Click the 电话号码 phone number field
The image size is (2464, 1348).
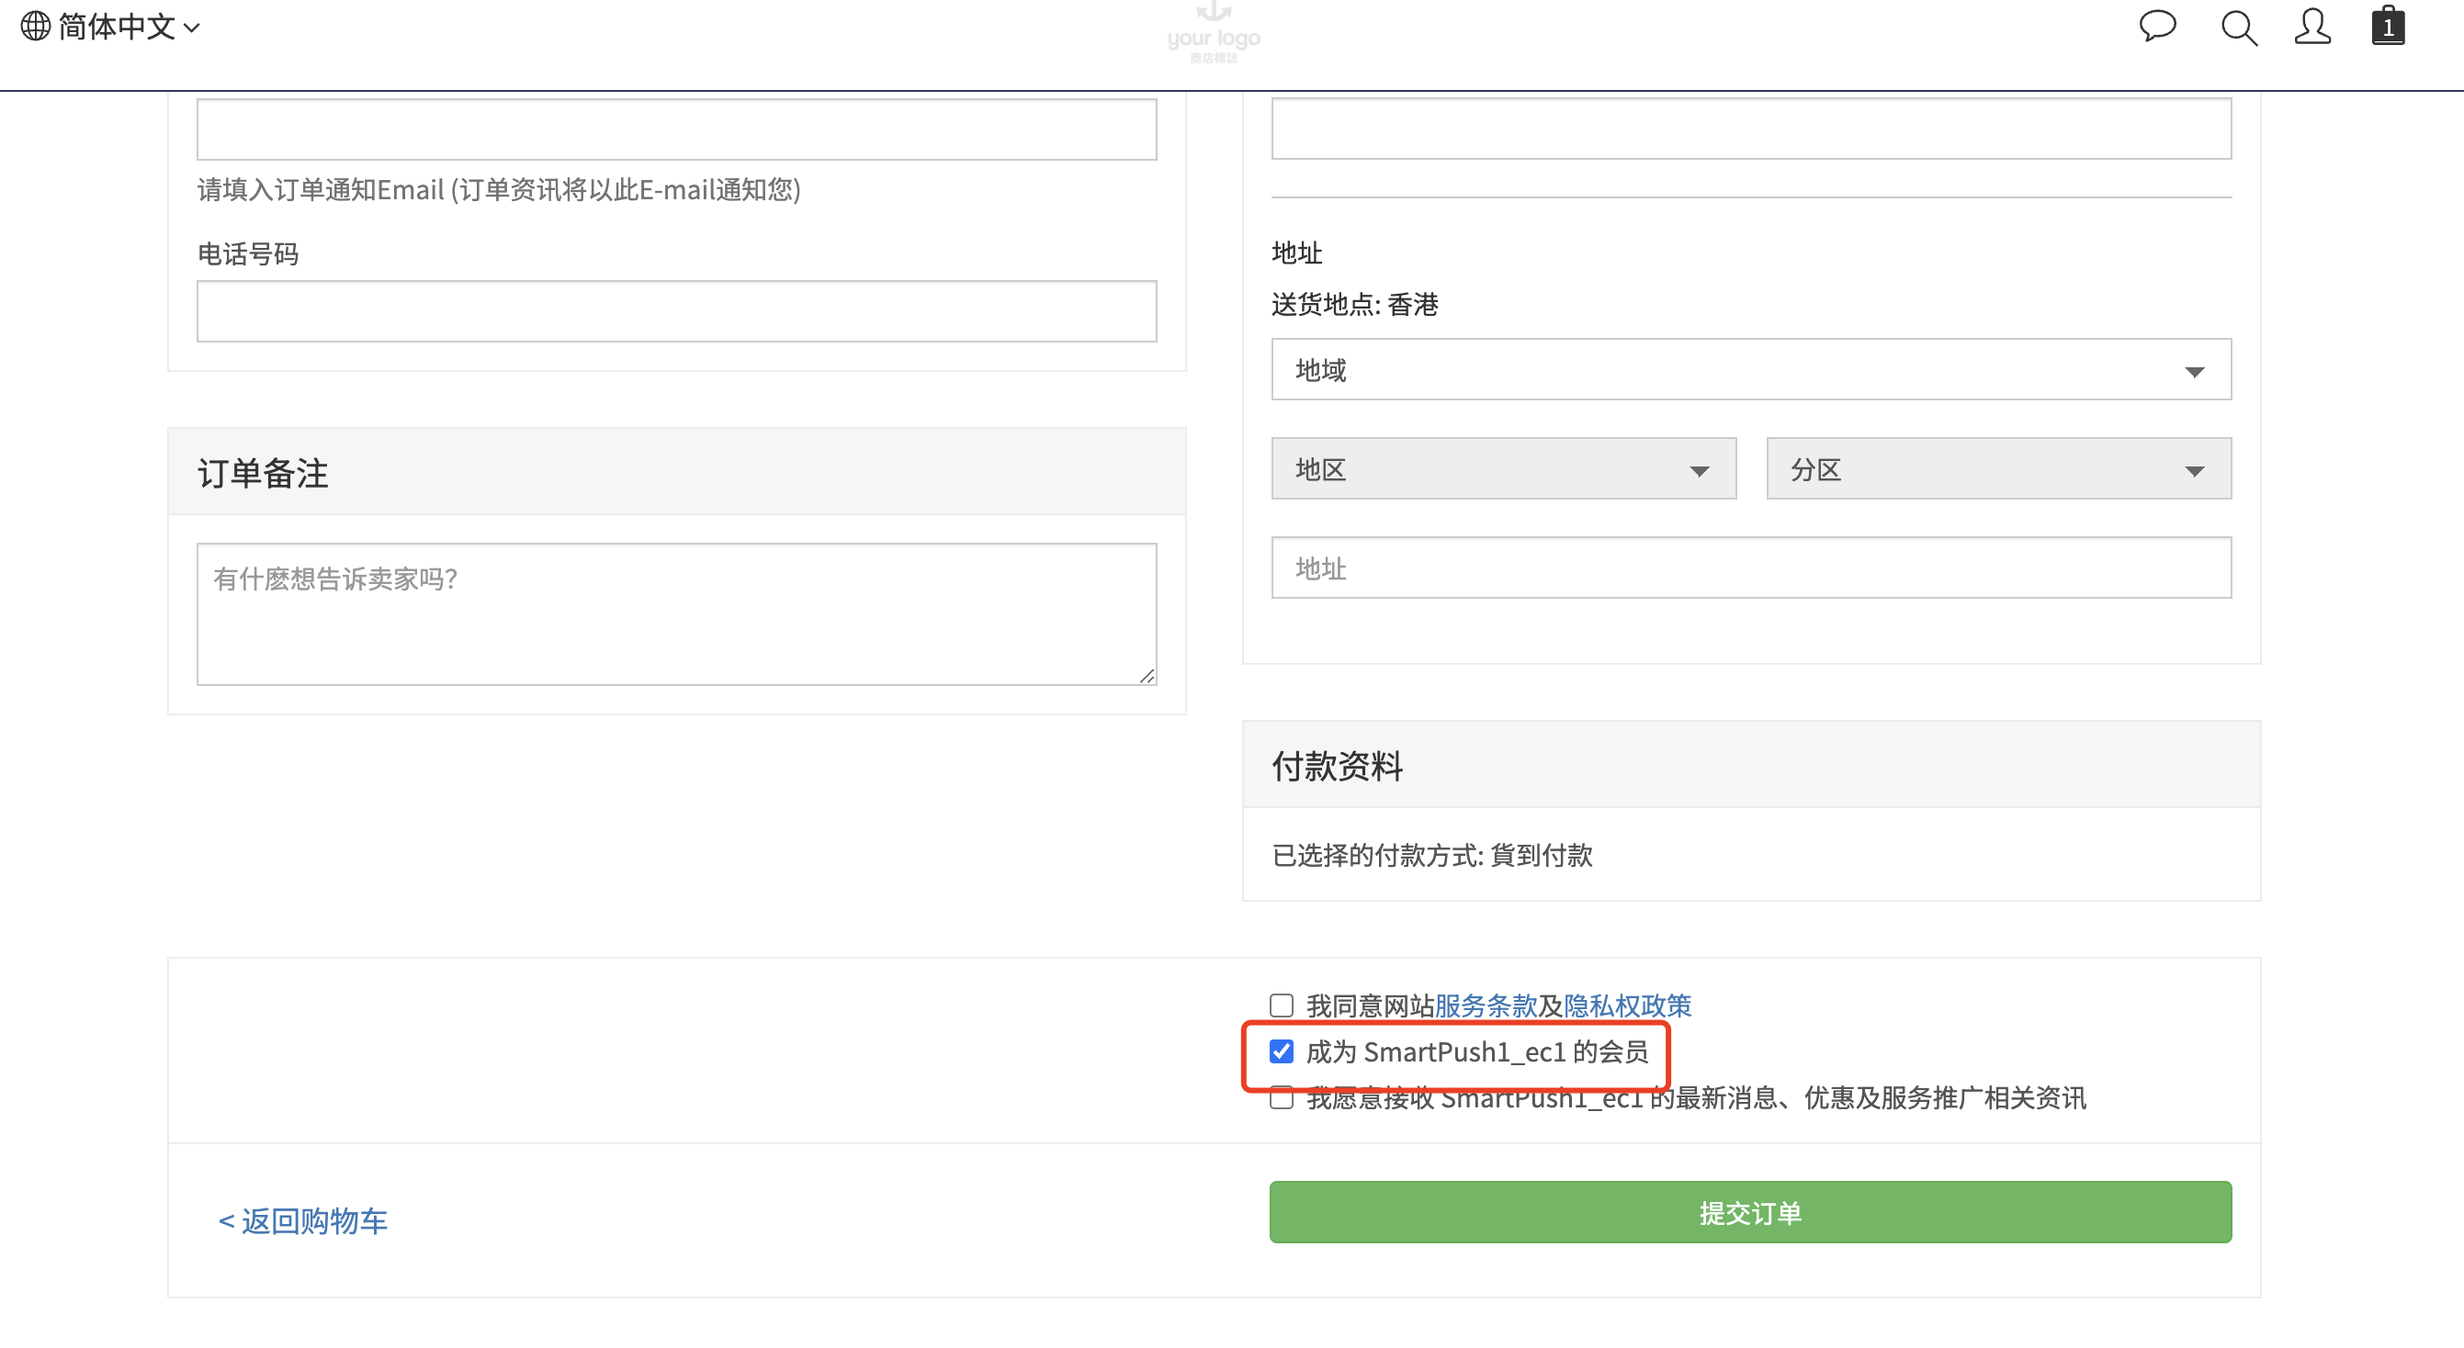tap(676, 310)
